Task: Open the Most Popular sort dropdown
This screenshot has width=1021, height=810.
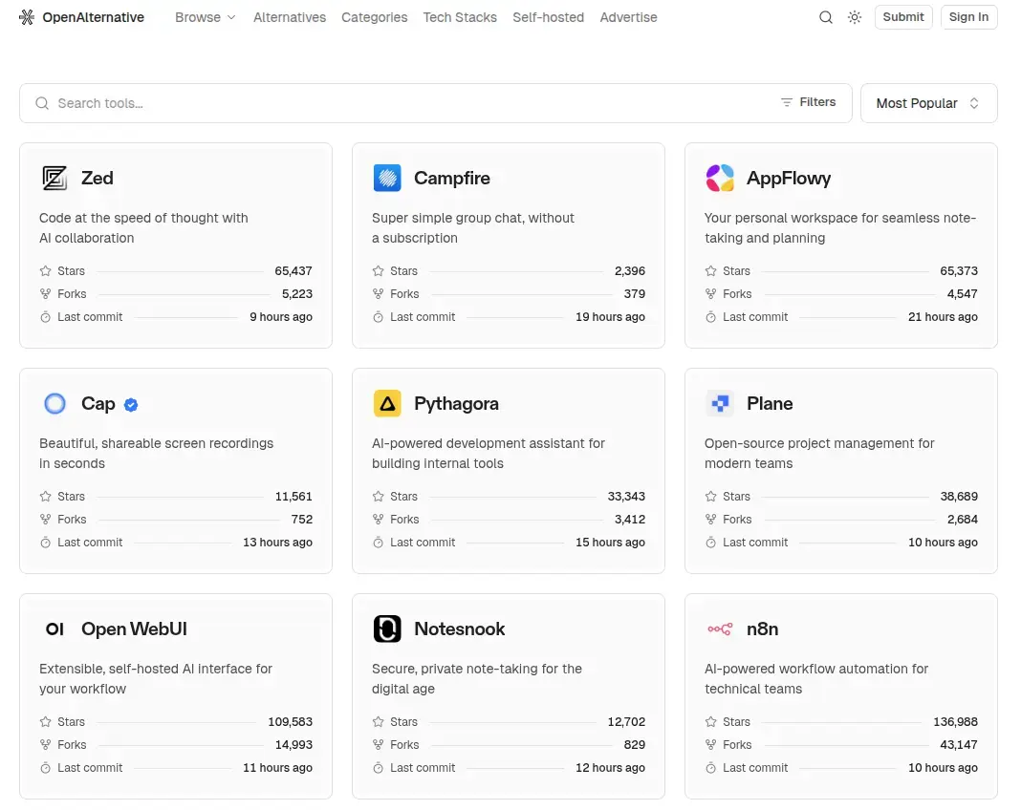Action: [x=928, y=103]
